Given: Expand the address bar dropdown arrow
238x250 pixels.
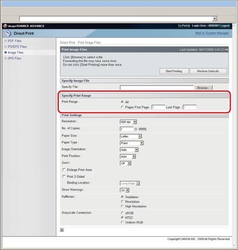Looking at the screenshot, I should coord(215,19).
